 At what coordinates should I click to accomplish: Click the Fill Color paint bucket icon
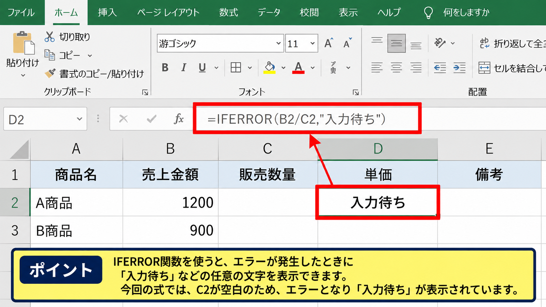[269, 68]
